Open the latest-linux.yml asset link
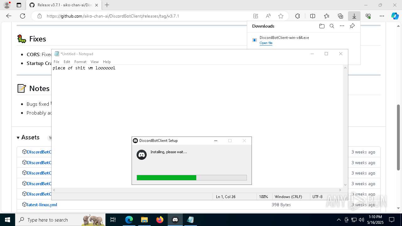The image size is (402, 226). tap(42, 205)
